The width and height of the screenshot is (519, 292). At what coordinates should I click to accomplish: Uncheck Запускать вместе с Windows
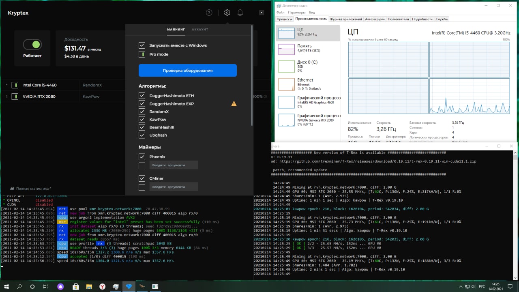tap(142, 45)
